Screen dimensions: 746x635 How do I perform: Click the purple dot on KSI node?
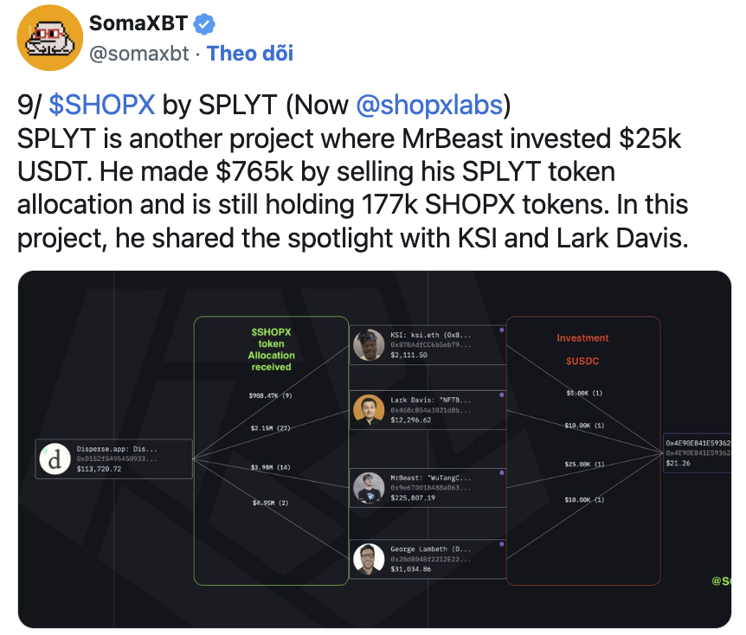click(501, 330)
